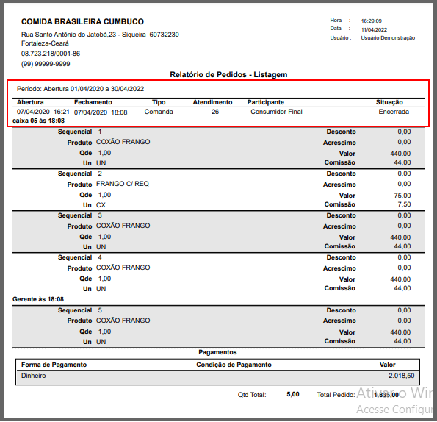Select the Fechamento column header
The image size is (437, 422).
pyautogui.click(x=93, y=102)
